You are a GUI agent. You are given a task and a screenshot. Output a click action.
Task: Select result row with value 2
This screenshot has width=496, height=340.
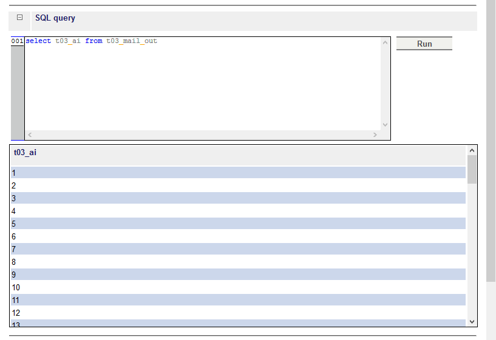[x=238, y=185]
